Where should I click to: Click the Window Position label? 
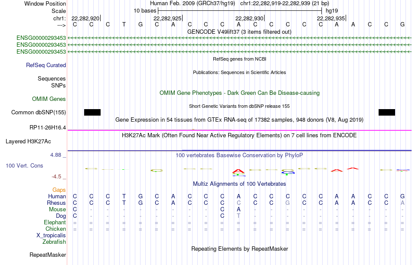pos(45,3)
